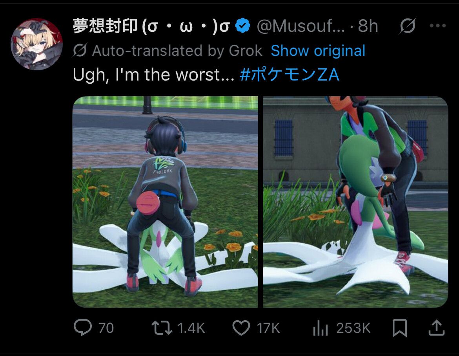Open the share upload icon
This screenshot has width=459, height=356.
click(x=437, y=328)
